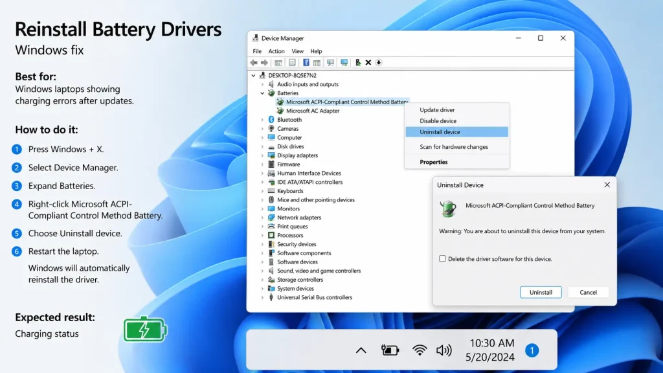Click the battery icon in Uninstall Device dialog
Screen dimensions: 663x373
click(x=448, y=209)
